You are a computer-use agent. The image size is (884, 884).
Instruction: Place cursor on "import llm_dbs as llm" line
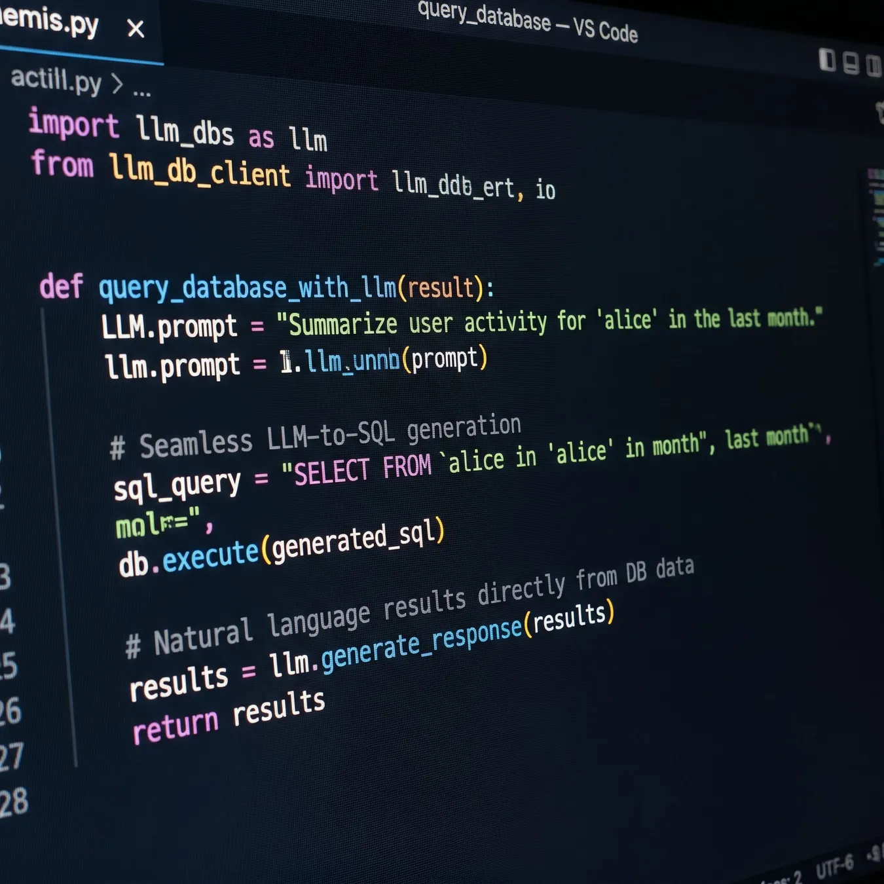point(177,131)
